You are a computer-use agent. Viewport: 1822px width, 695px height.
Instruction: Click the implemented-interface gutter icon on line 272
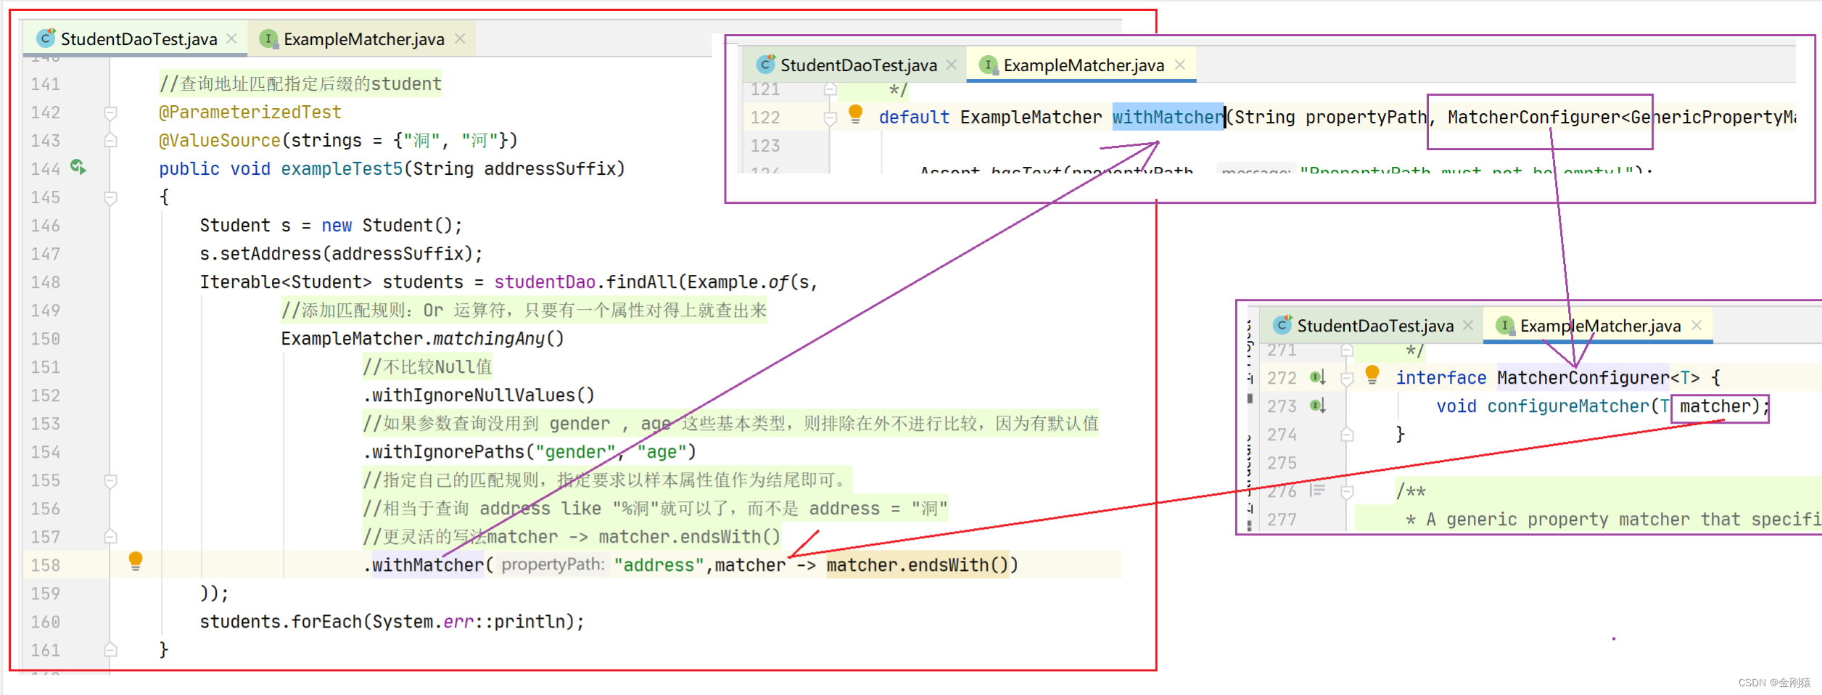pos(1318,377)
